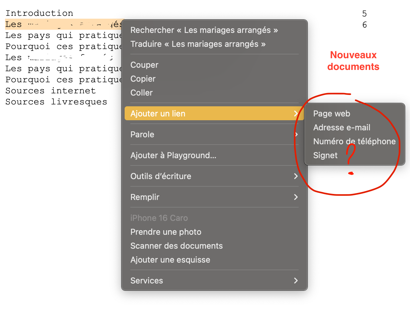This screenshot has width=410, height=336.
Task: Select Scanner des documents
Action: point(177,246)
